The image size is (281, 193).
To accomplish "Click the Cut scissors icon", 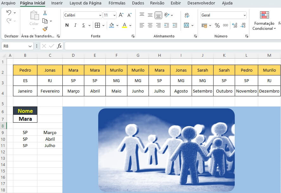I will point(45,13).
